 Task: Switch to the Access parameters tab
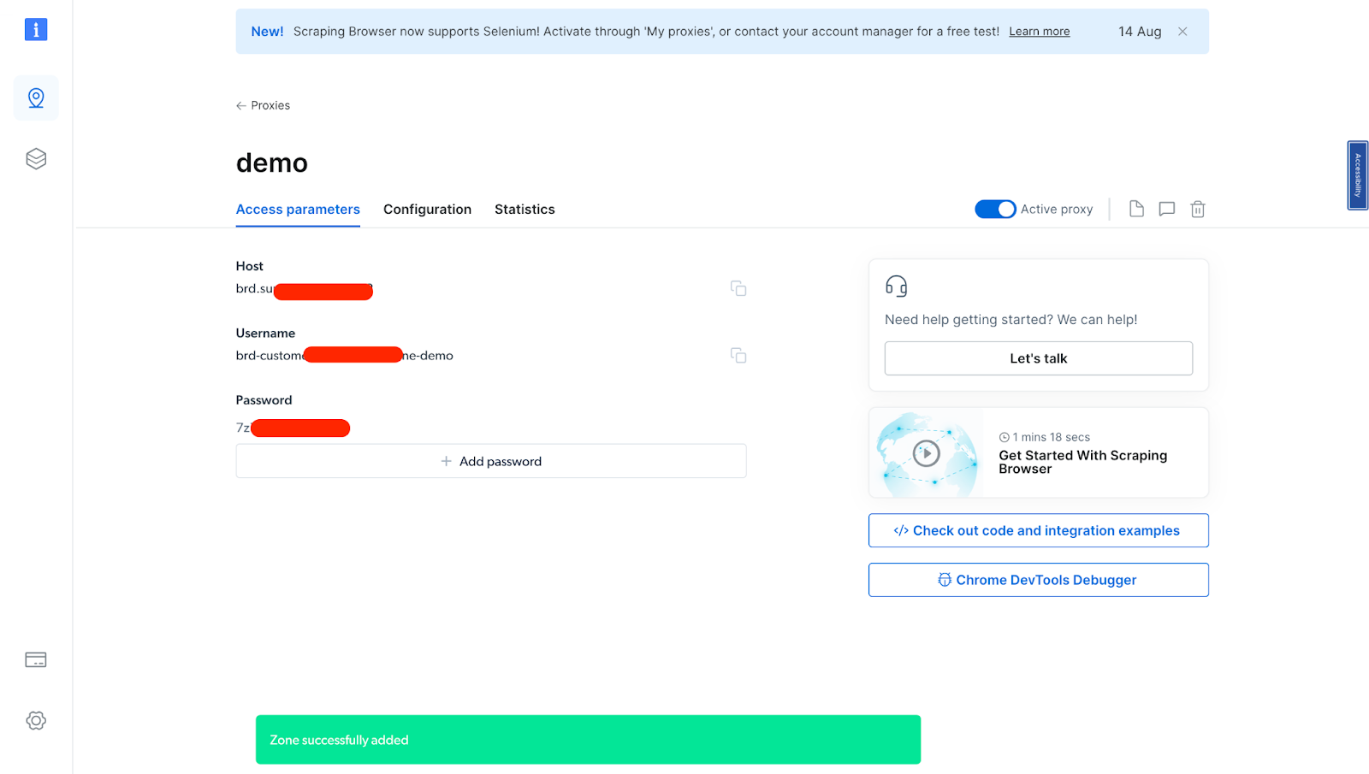click(x=298, y=210)
